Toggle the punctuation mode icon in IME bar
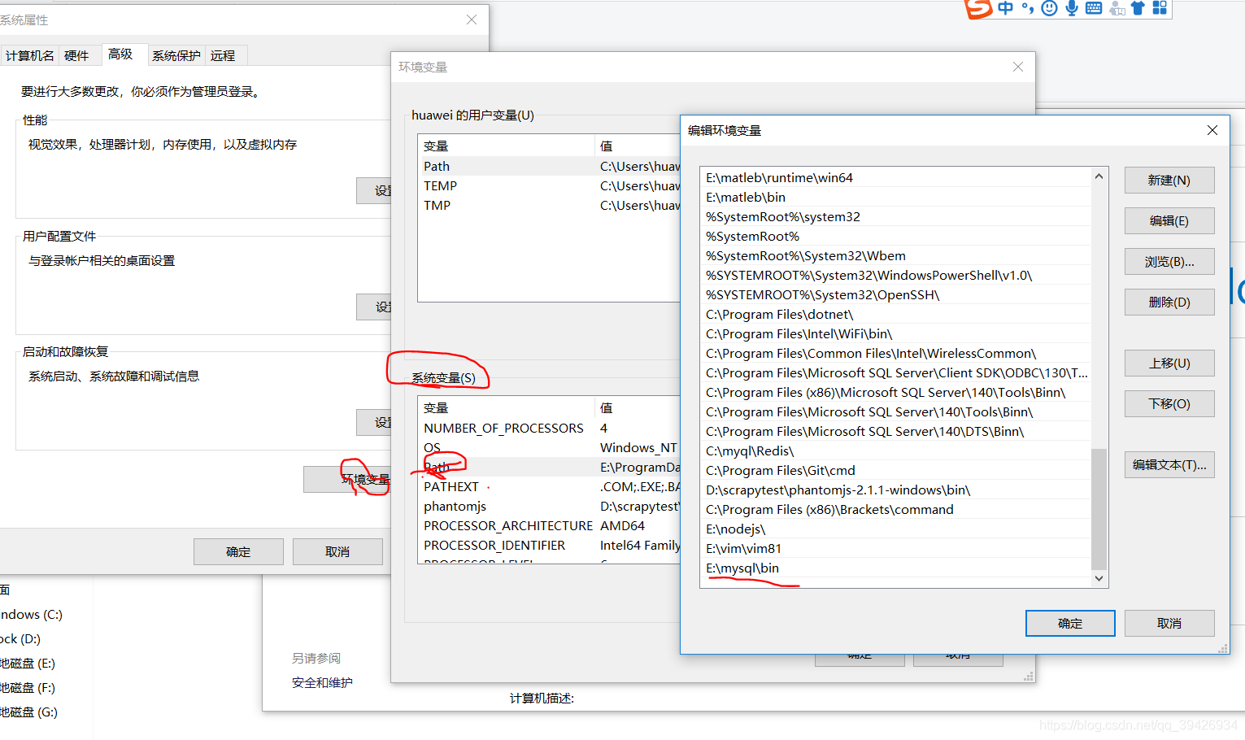Viewport: 1245px width, 740px height. tap(1028, 8)
